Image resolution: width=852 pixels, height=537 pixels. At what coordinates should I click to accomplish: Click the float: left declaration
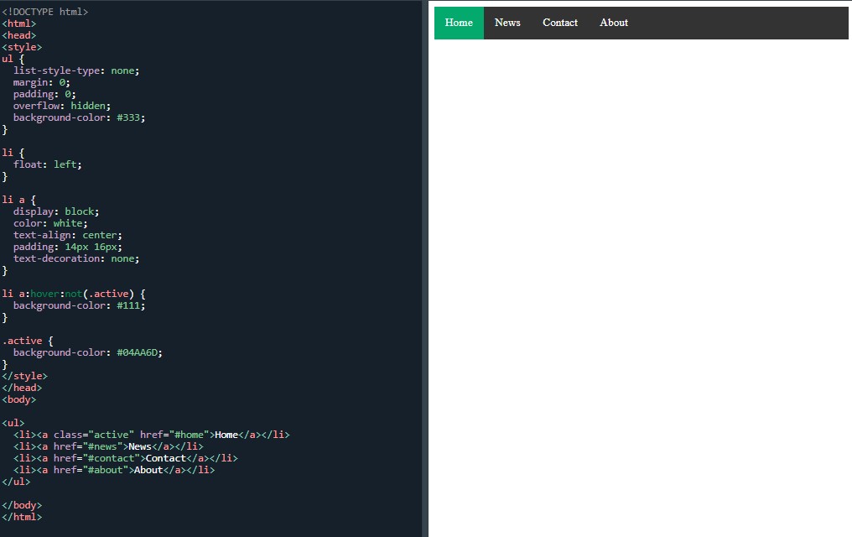point(47,164)
